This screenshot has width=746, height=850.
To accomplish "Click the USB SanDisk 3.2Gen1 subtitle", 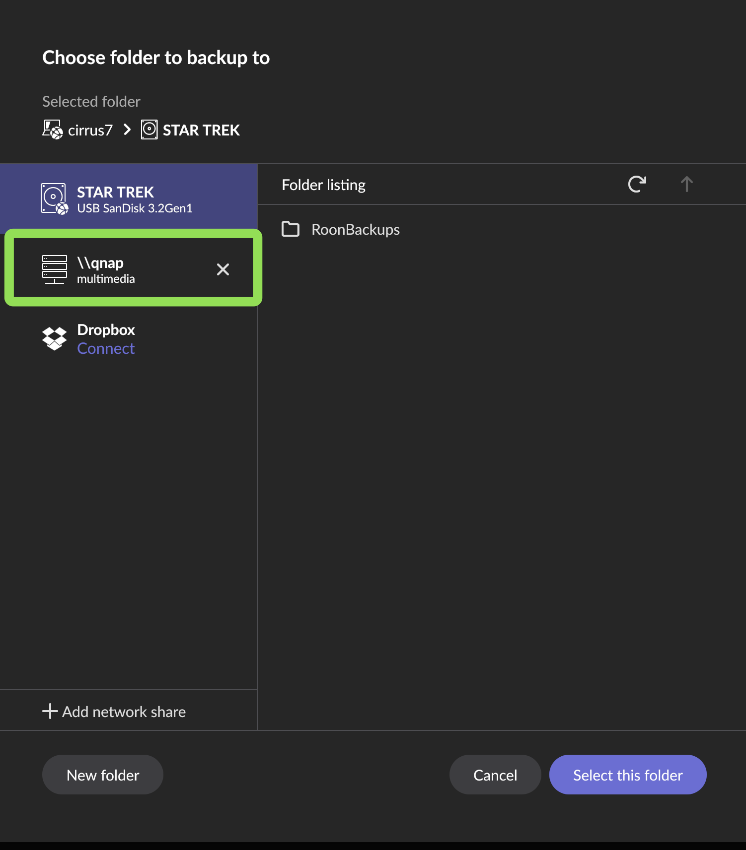I will [135, 208].
